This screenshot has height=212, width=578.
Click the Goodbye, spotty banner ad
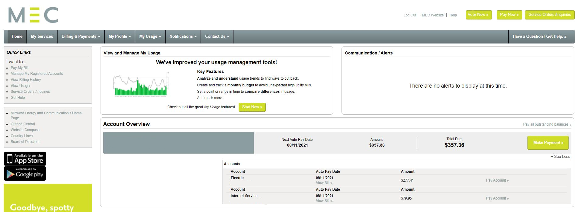[x=48, y=198]
